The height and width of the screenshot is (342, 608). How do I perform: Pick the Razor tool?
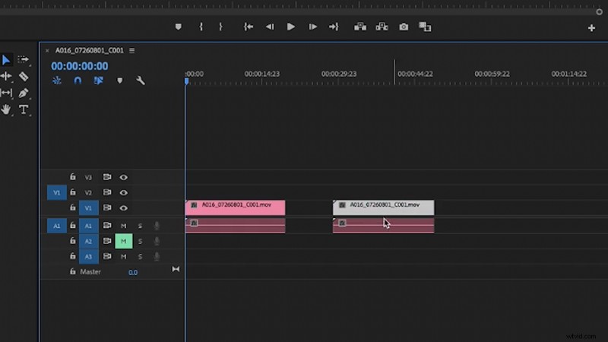click(x=24, y=77)
